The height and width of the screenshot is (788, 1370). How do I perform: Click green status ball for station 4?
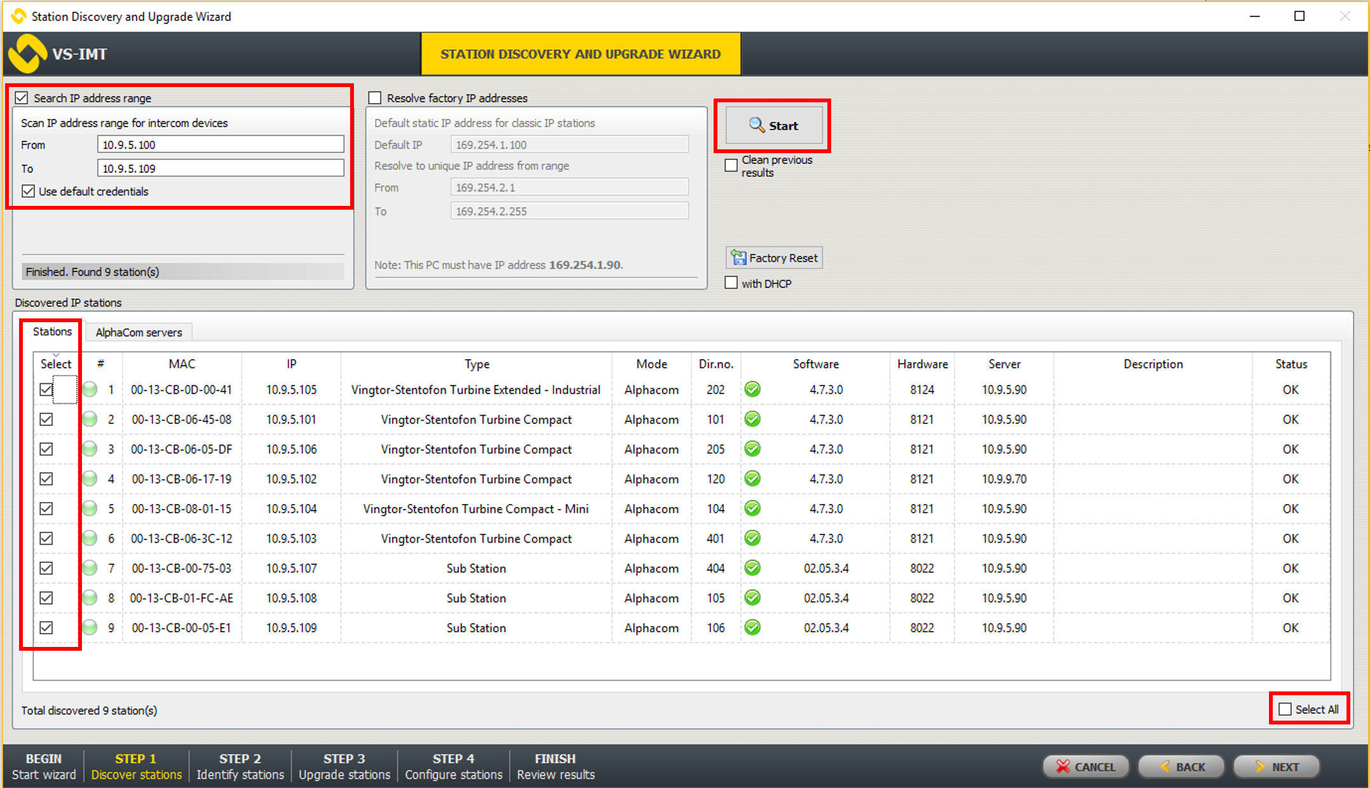(x=90, y=479)
